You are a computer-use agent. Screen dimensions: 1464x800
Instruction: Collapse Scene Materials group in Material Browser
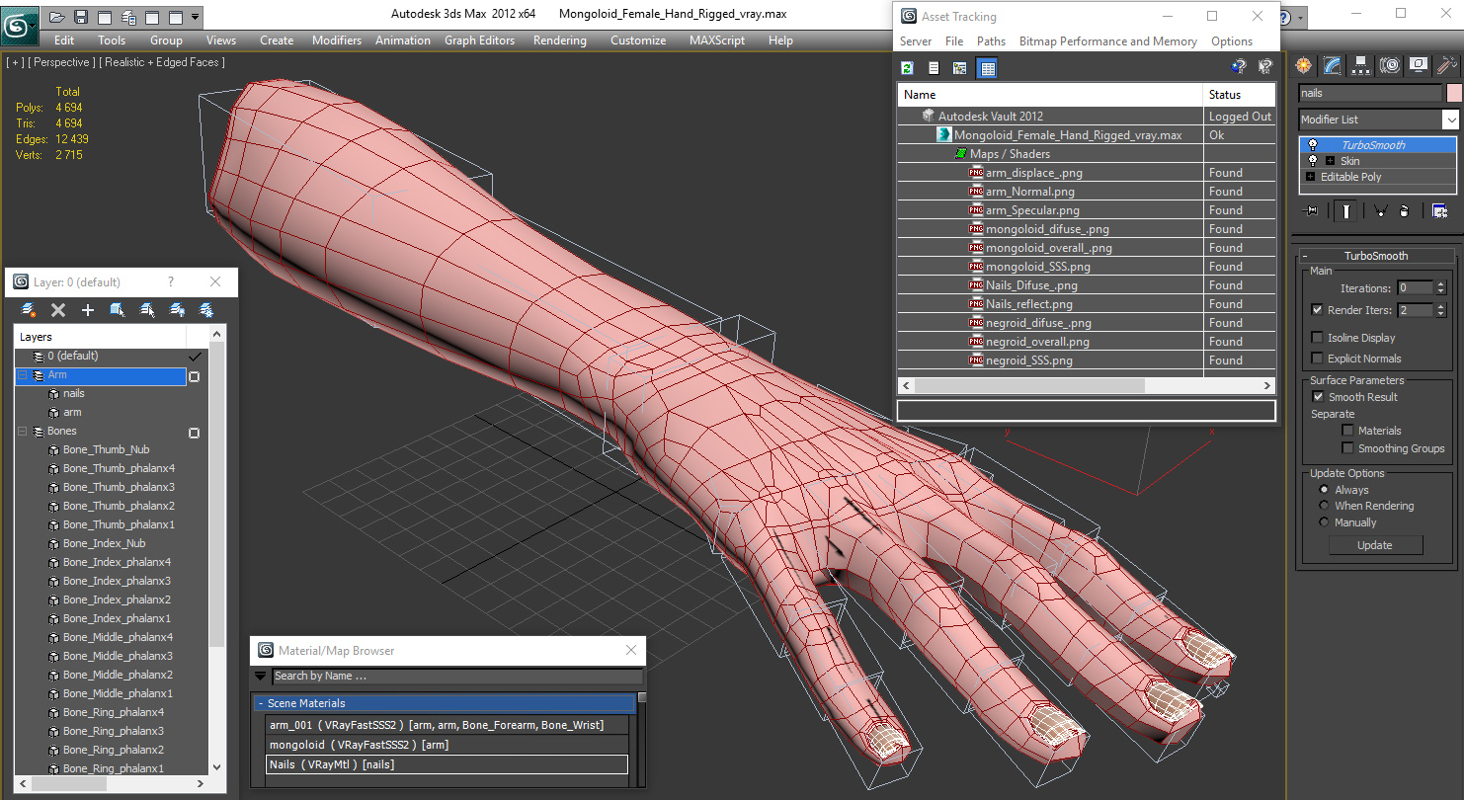(261, 704)
